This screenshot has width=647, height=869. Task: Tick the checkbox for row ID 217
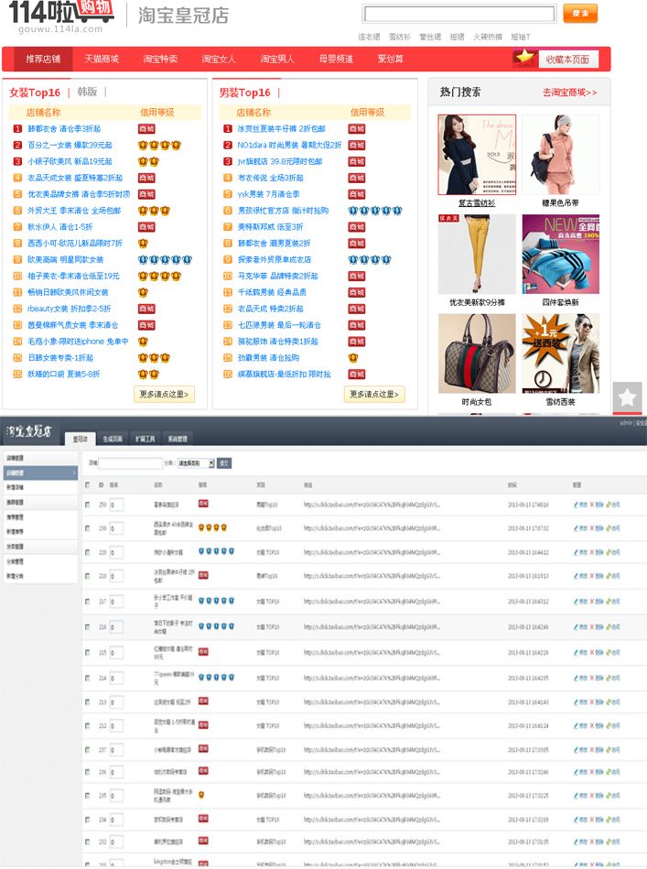pyautogui.click(x=88, y=602)
